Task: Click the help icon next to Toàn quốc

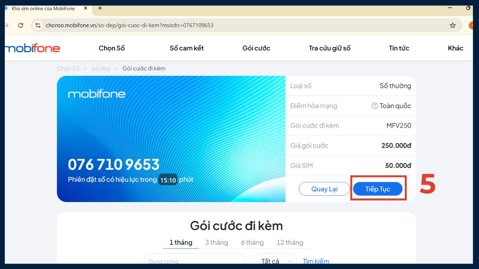Action: point(374,106)
